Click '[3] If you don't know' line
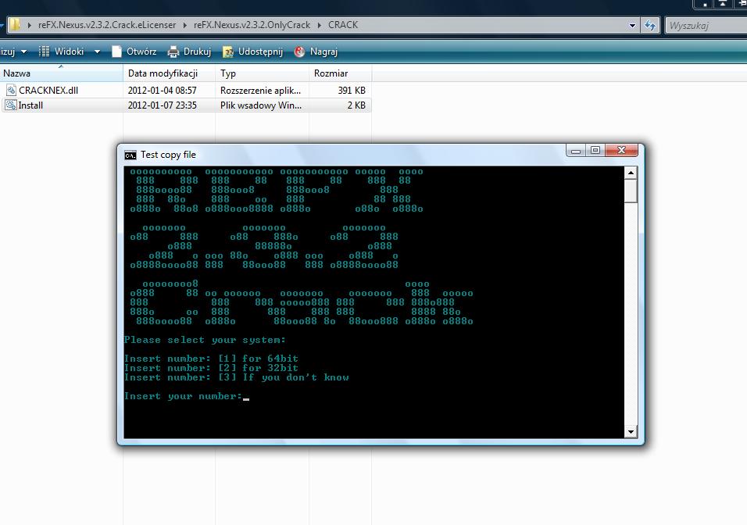Image resolution: width=747 pixels, height=525 pixels. (x=236, y=377)
